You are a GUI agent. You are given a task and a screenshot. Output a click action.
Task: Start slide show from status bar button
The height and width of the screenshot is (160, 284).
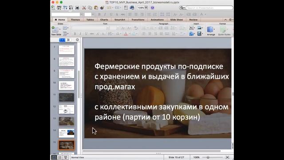pyautogui.click(x=66, y=157)
